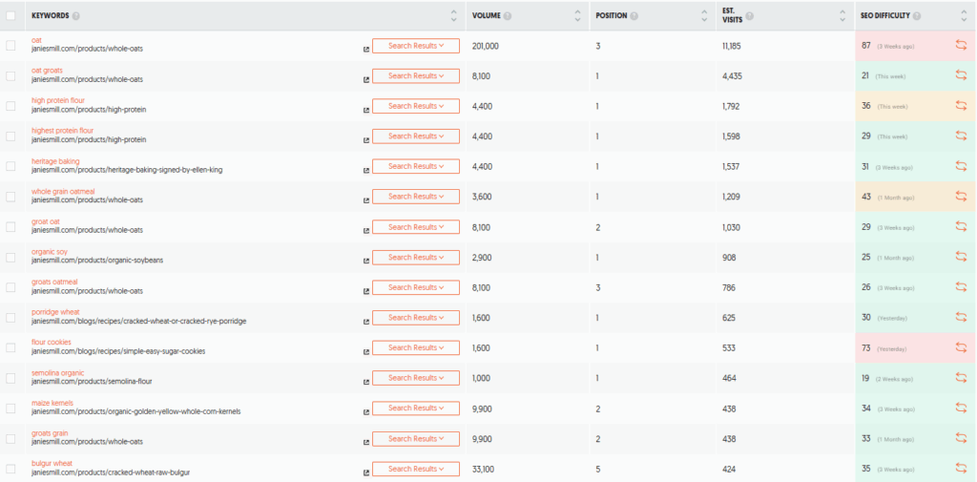Refresh SEO difficulty for 'oat groats' row
The height and width of the screenshot is (482, 977).
(961, 76)
